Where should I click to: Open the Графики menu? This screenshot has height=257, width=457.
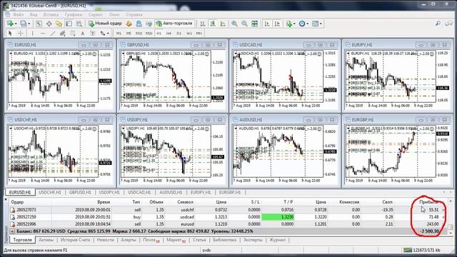coord(74,14)
